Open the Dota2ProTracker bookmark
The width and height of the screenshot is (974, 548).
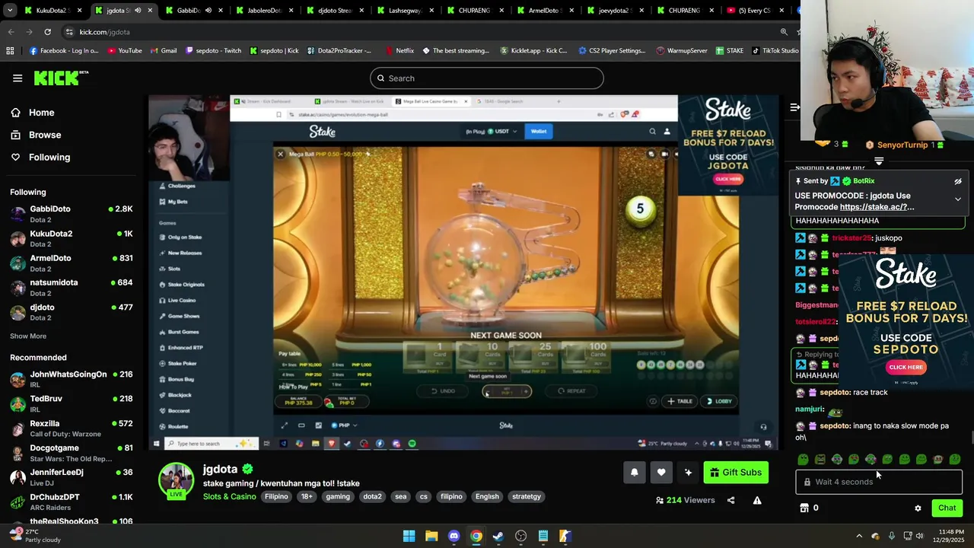coord(339,51)
